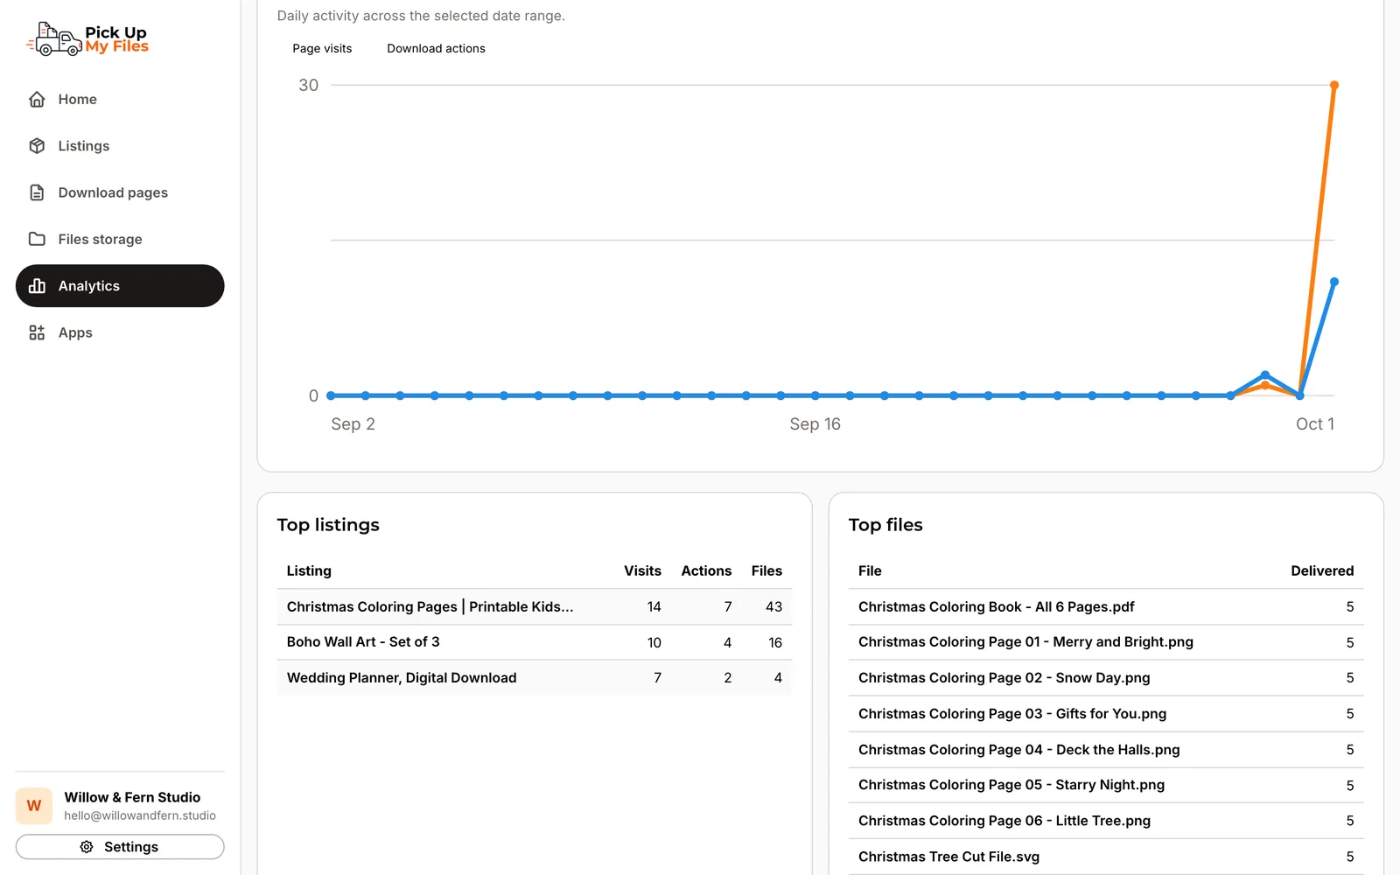Click the Top files heading
The width and height of the screenshot is (1400, 875).
(885, 525)
